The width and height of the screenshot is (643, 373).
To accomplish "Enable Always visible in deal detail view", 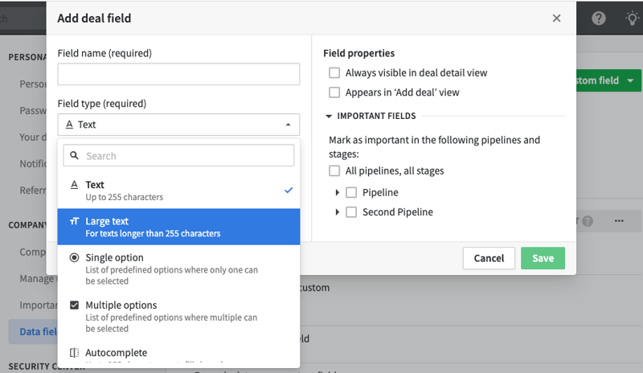I will point(334,73).
